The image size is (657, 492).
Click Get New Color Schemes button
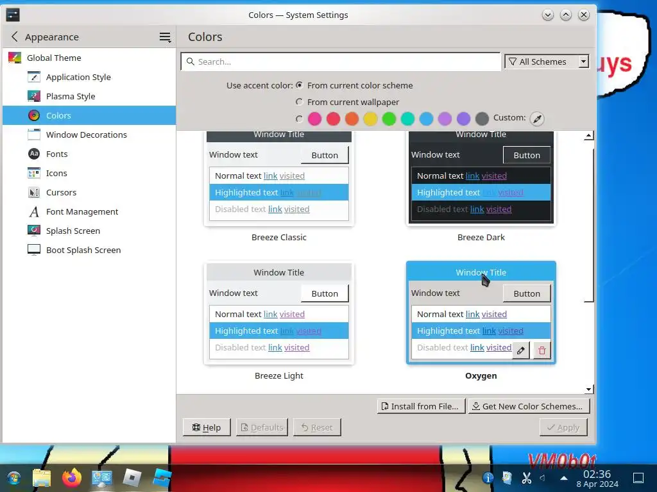point(529,406)
